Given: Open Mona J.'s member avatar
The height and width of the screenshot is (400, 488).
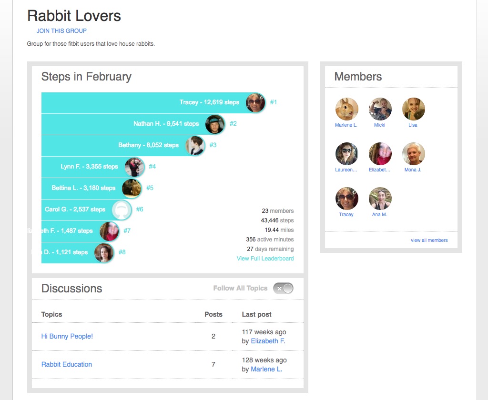Looking at the screenshot, I should [413, 154].
